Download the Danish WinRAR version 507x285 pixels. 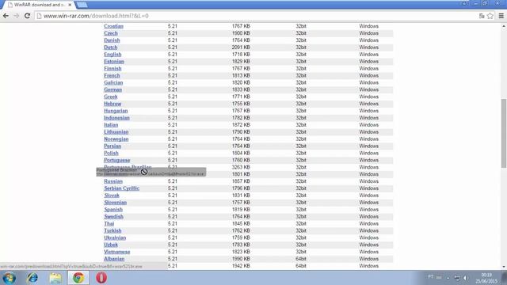(112, 40)
